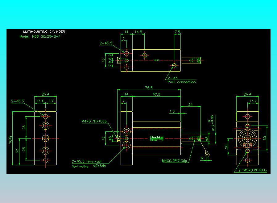
Task: Select the 14.5 dimension in top view
Action: [138, 32]
